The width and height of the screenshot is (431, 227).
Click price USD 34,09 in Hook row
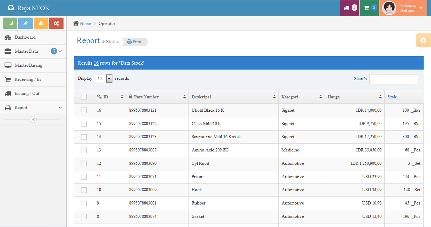tap(372, 190)
